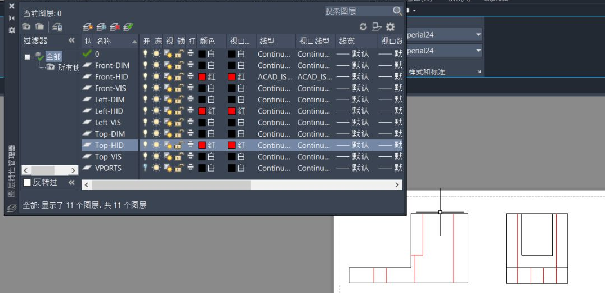Open layer settings gear icon
Image resolution: width=605 pixels, height=293 pixels.
(x=391, y=26)
